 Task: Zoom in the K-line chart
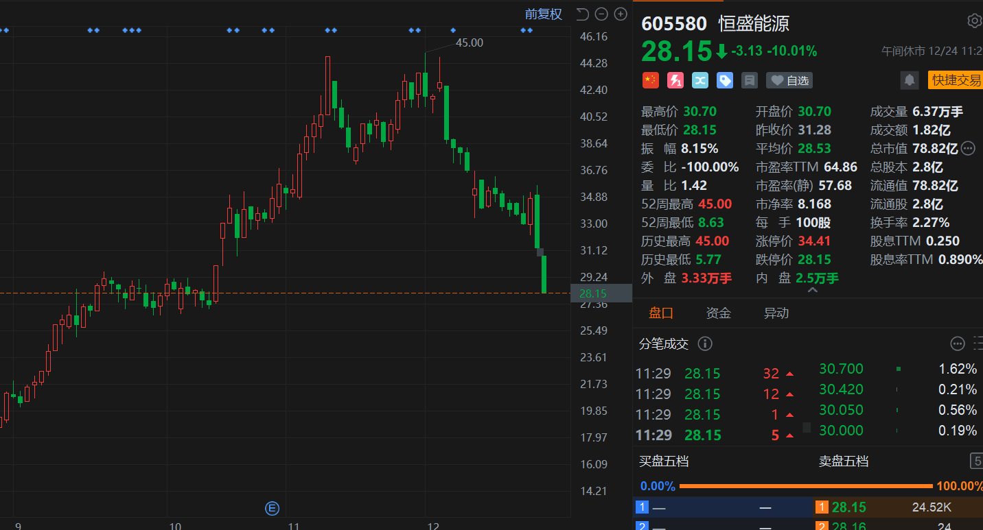(x=621, y=14)
